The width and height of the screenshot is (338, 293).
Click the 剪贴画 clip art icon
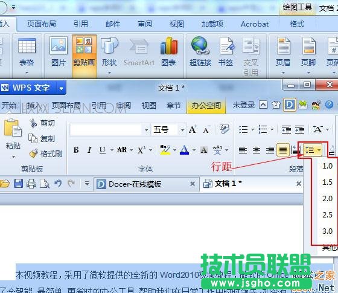84,46
